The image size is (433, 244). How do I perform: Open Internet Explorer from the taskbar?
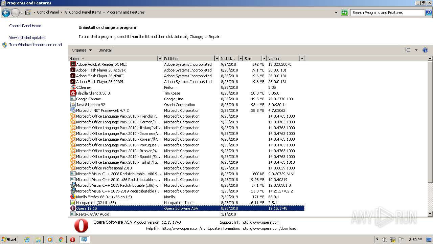[x=27, y=240]
